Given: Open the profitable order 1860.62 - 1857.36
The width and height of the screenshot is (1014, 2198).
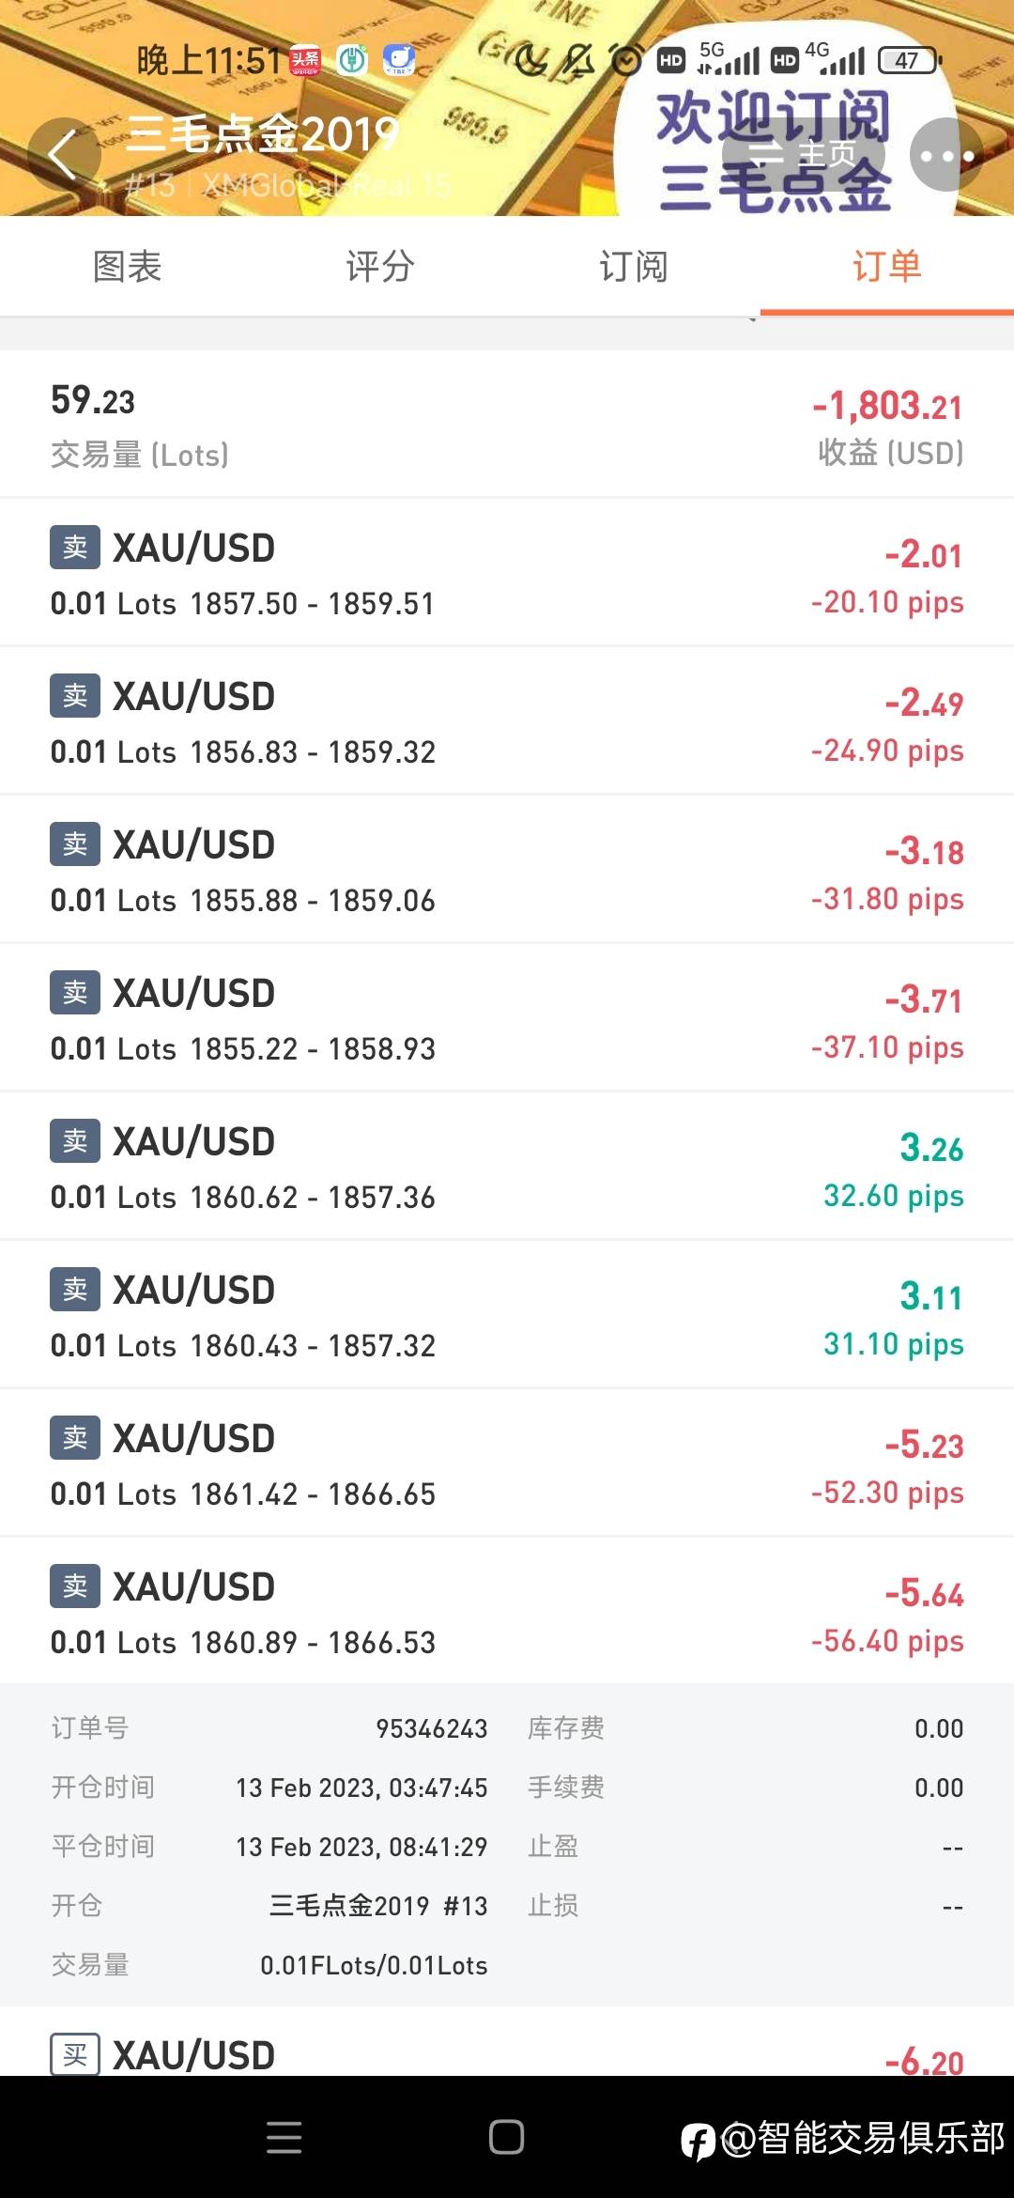Looking at the screenshot, I should point(507,1167).
